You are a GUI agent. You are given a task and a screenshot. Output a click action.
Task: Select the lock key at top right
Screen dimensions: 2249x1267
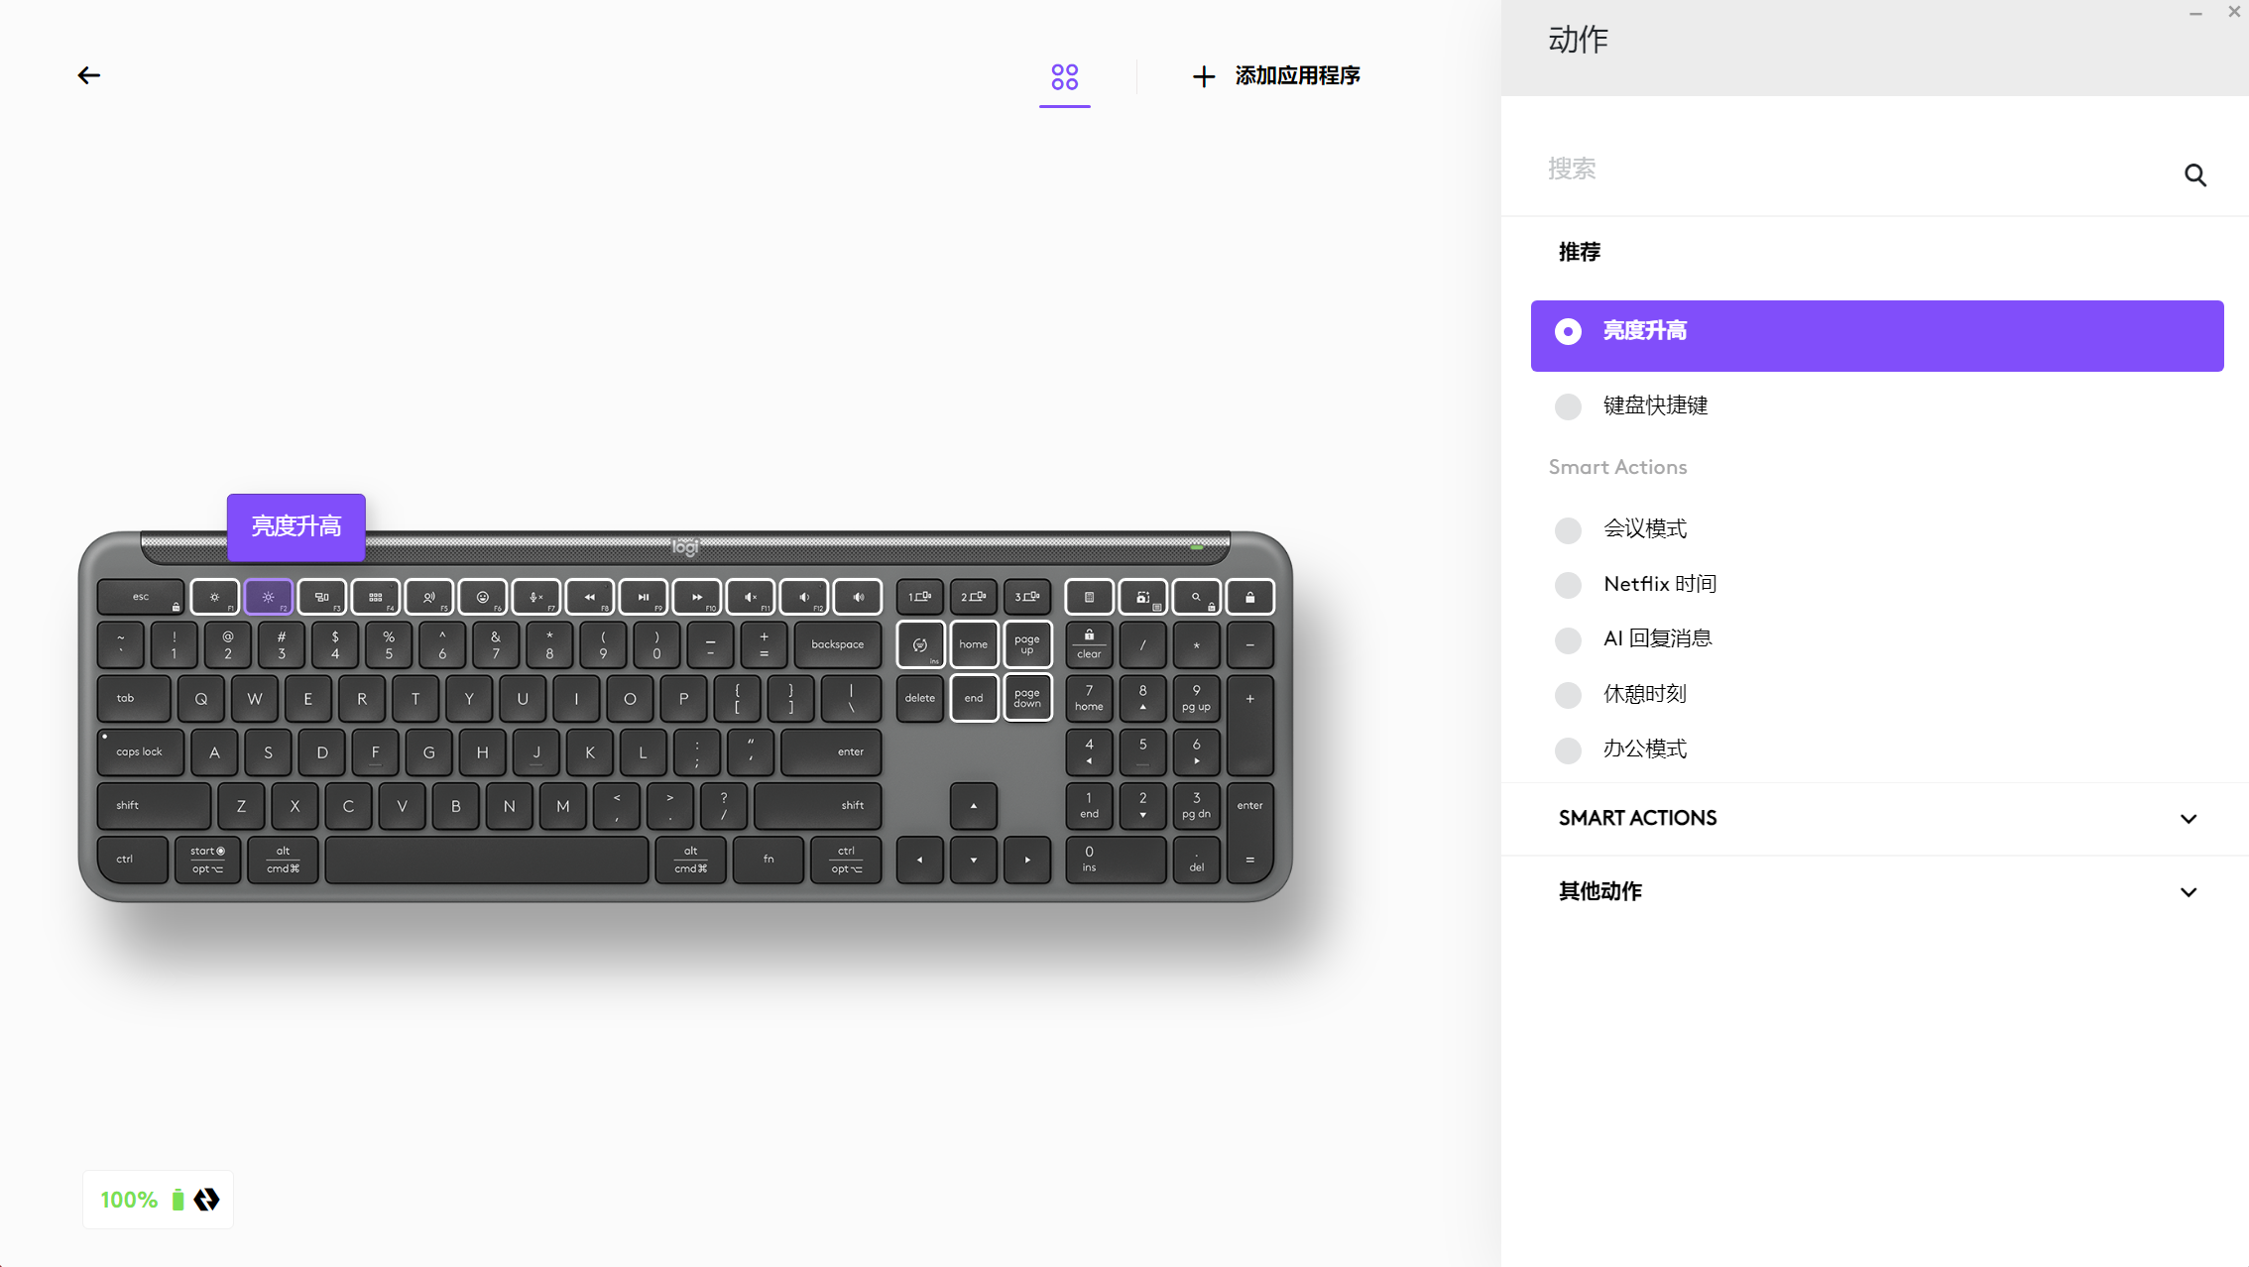coord(1249,597)
